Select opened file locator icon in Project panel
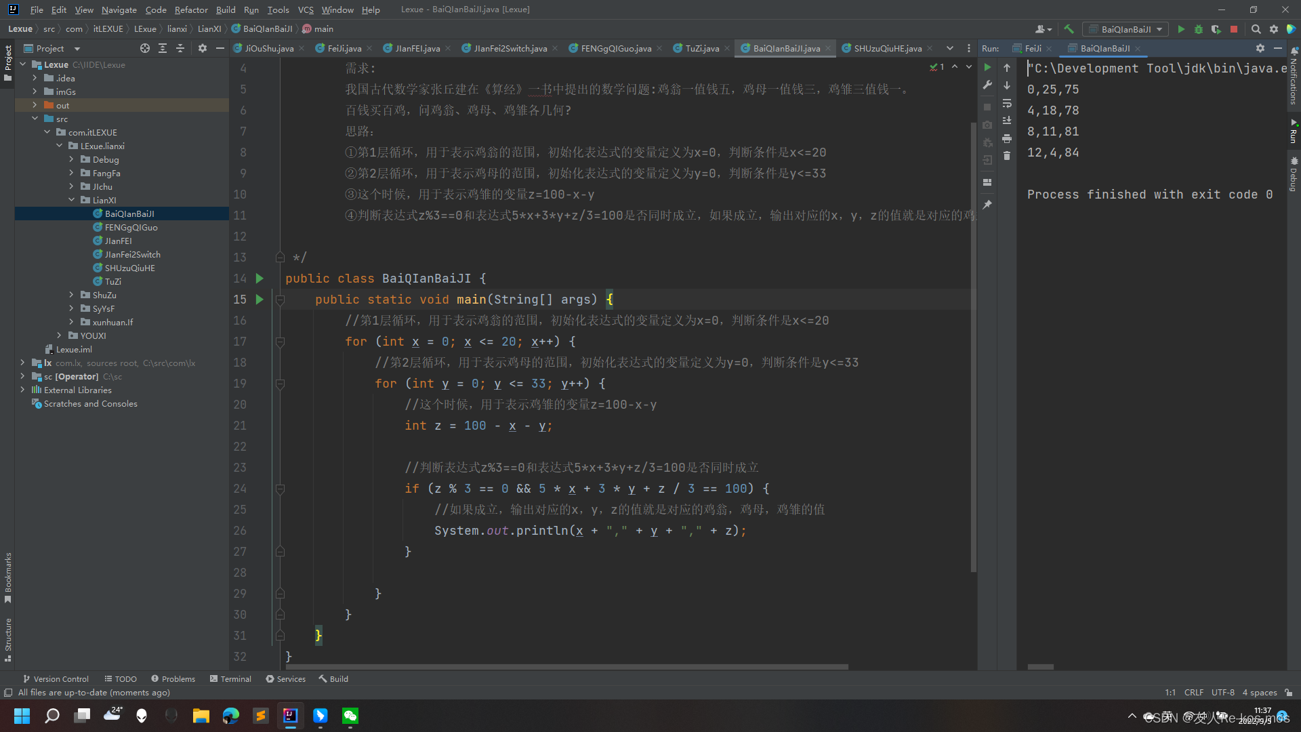1301x732 pixels. [144, 48]
